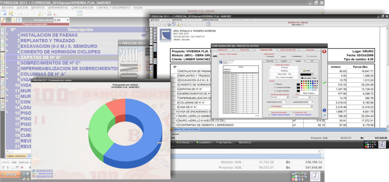Open the Precisión cálculo dropdown
The image size is (389, 182).
point(68,20)
